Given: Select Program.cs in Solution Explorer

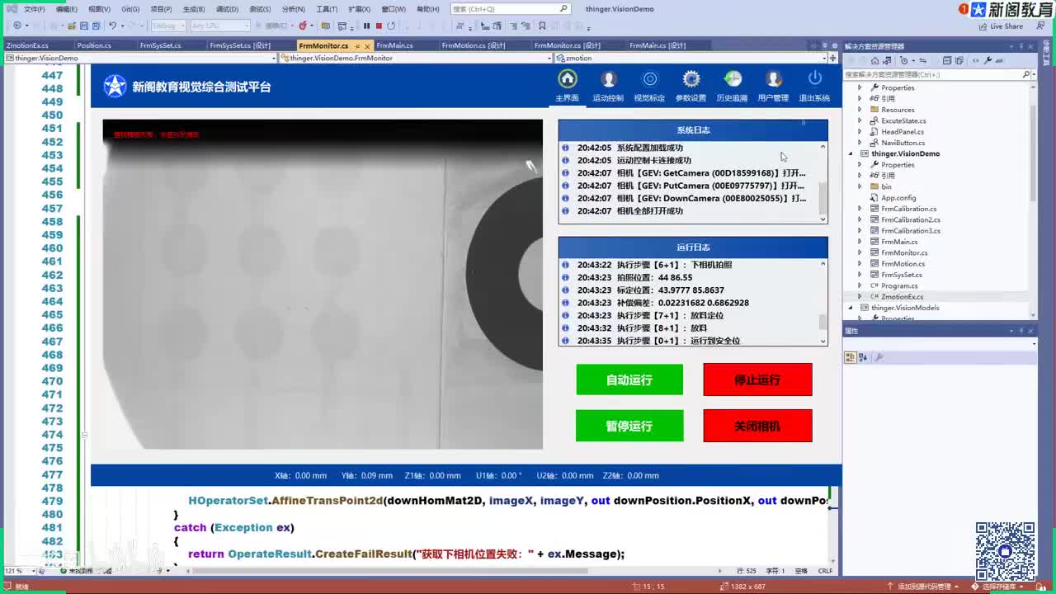Looking at the screenshot, I should click(899, 285).
